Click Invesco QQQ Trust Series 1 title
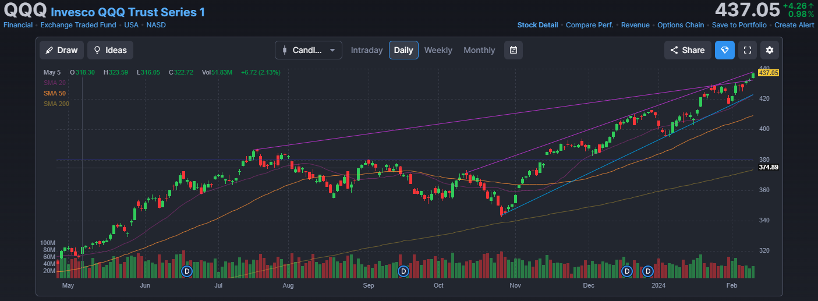818x301 pixels. click(128, 12)
